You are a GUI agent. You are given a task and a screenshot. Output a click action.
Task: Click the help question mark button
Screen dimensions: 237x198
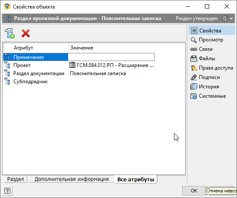click(7, 191)
